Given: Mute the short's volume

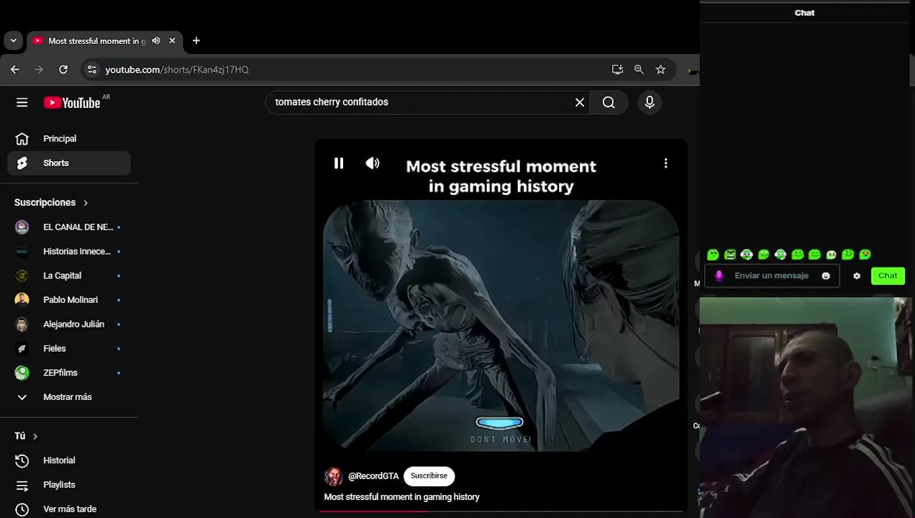Looking at the screenshot, I should pyautogui.click(x=373, y=163).
